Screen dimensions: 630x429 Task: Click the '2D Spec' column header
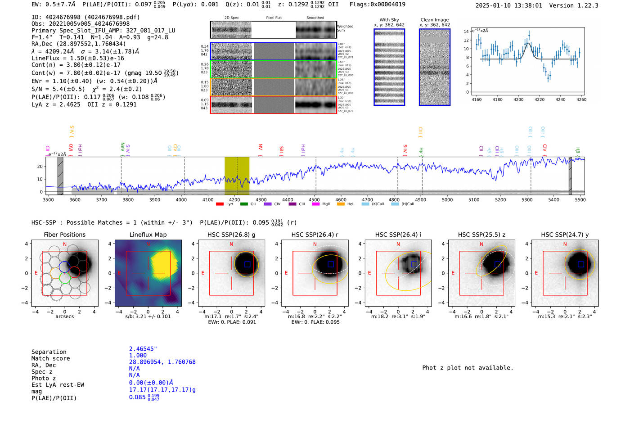[232, 18]
